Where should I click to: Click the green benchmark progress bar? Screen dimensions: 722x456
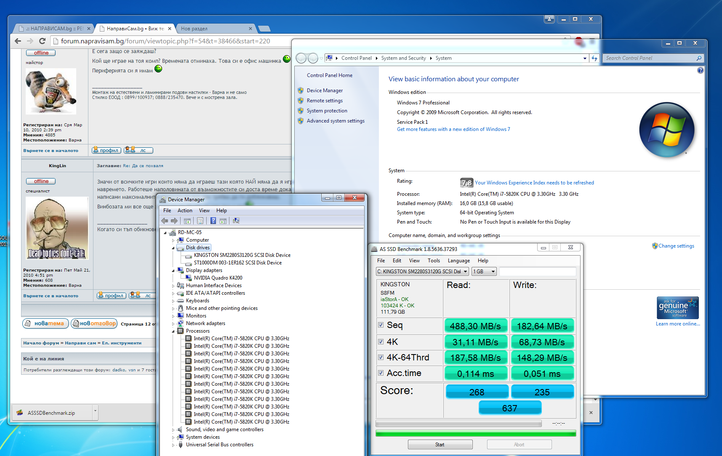click(475, 433)
